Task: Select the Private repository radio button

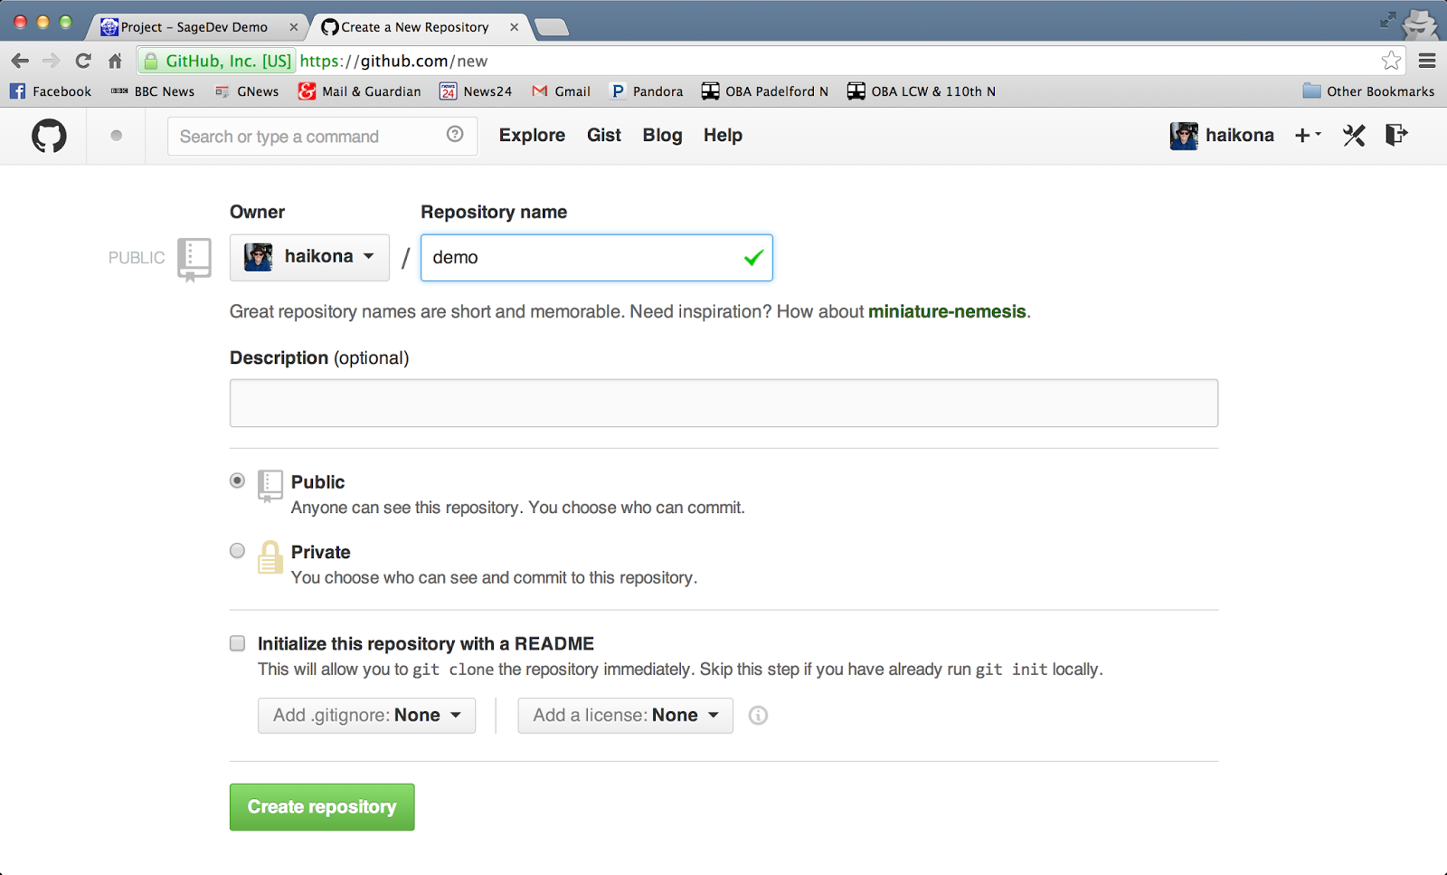Action: [x=237, y=550]
